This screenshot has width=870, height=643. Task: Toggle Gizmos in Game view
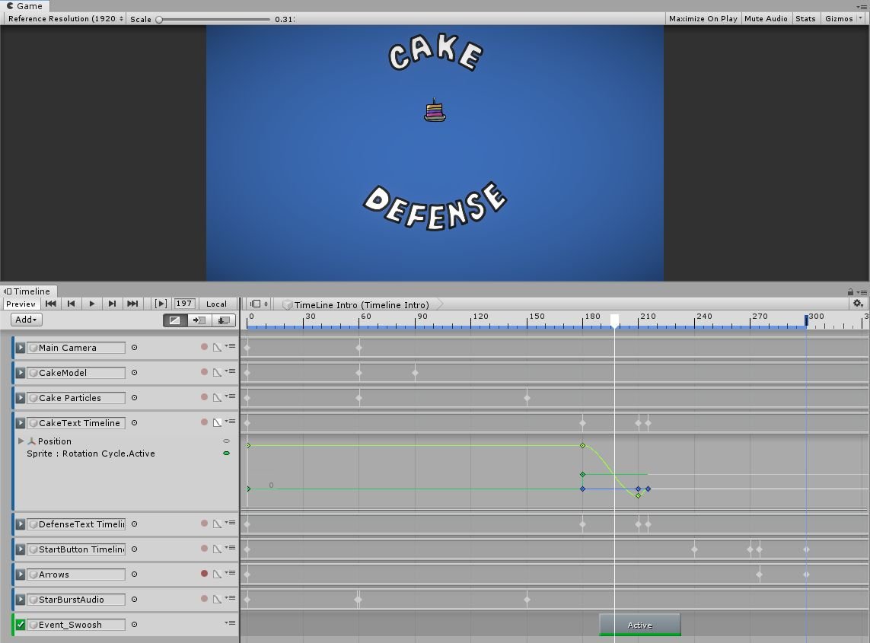coord(838,18)
